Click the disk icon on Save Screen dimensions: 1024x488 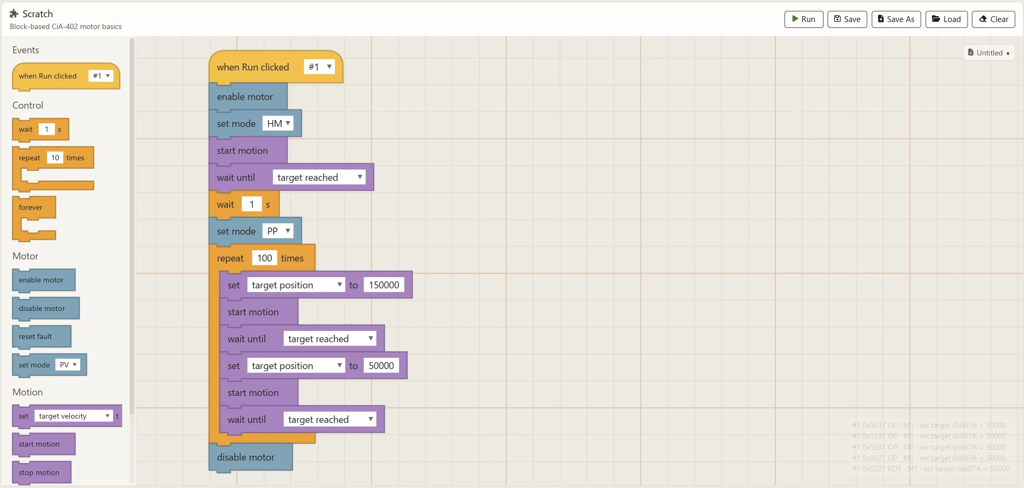(x=837, y=19)
